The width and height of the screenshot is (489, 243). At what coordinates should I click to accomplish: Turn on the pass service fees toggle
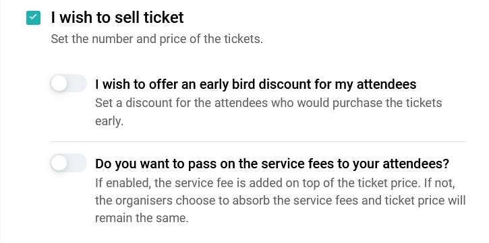tap(69, 163)
